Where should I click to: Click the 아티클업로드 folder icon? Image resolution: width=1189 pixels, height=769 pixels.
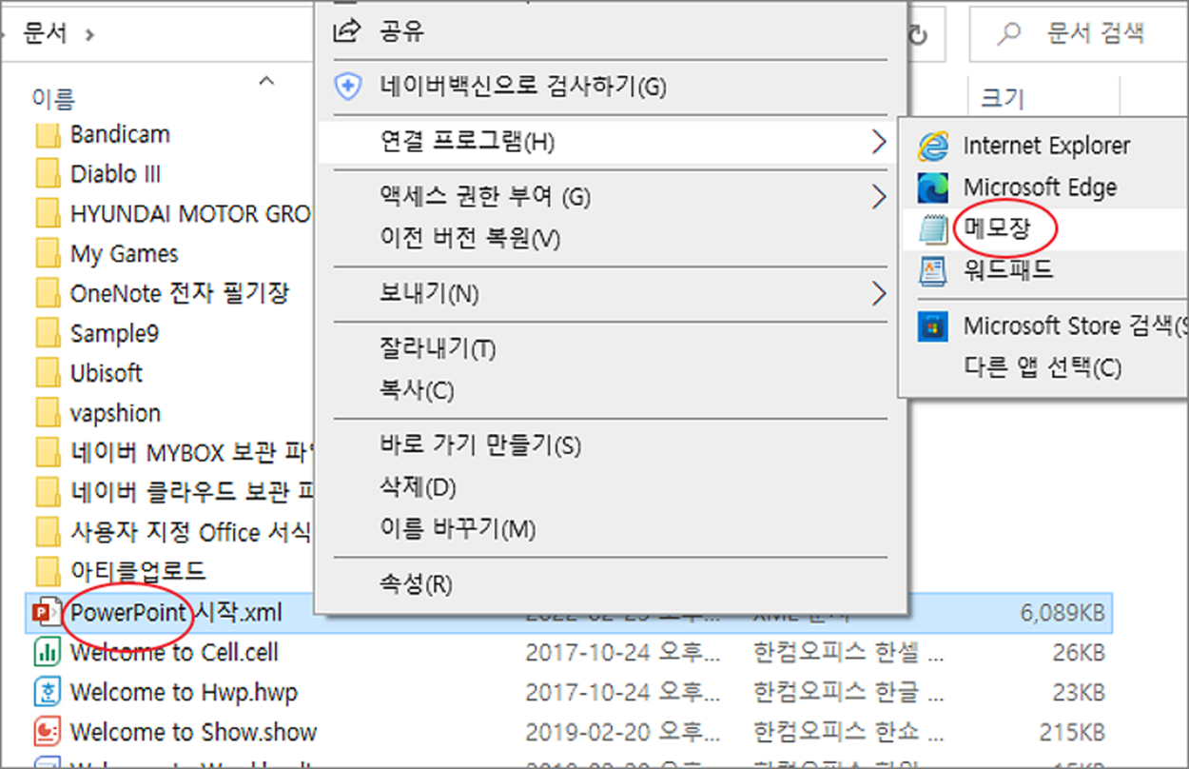click(x=47, y=573)
